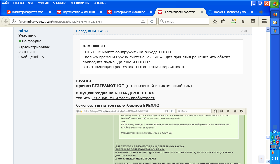Open the embedded screenshot image in the post
Image resolution: width=280 pixels, height=164 pixels.
point(161,136)
